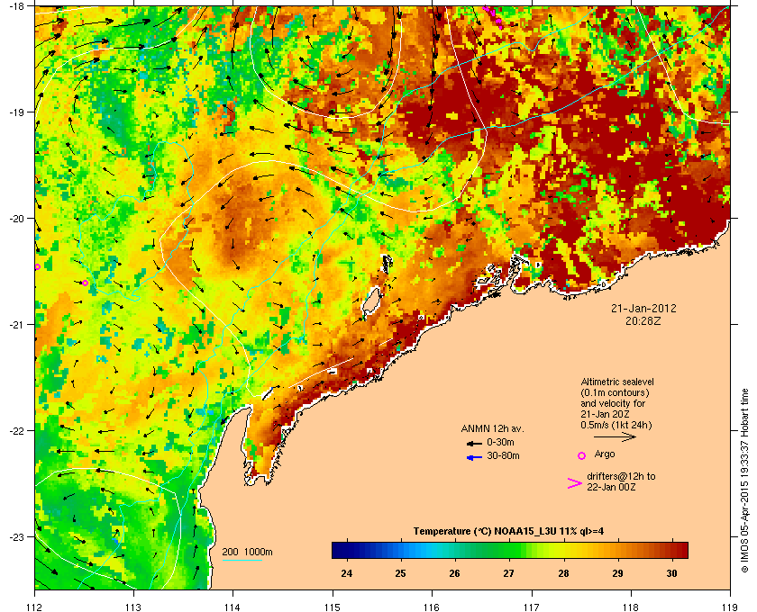This screenshot has width=757, height=612.
Task: Click the latitude axis label -18
Action: tap(16, 6)
